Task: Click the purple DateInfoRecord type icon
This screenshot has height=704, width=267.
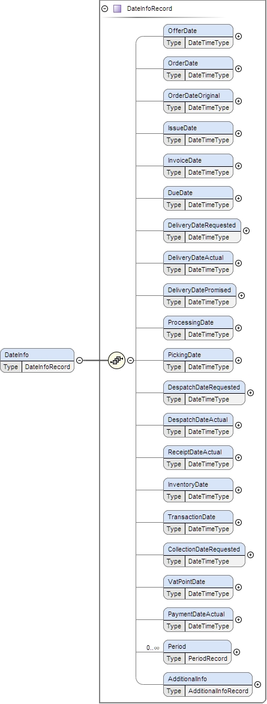Action: tap(117, 8)
